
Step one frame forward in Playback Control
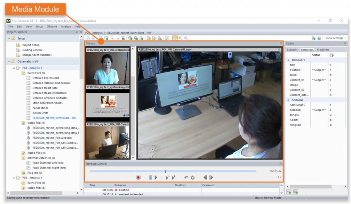click(x=211, y=177)
